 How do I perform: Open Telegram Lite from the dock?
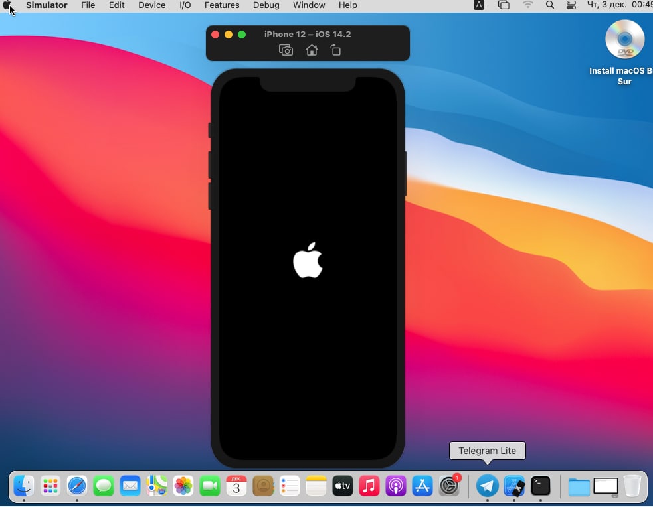[487, 485]
